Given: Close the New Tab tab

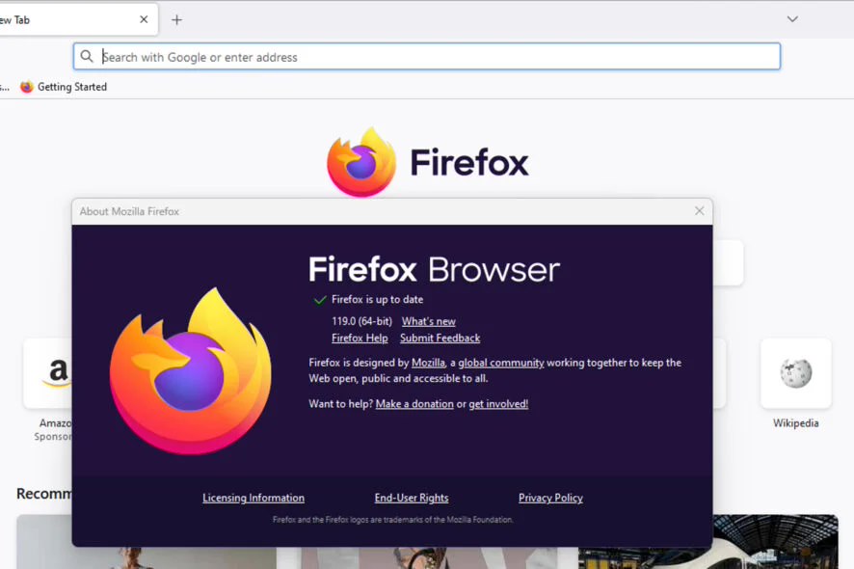Looking at the screenshot, I should [x=144, y=19].
